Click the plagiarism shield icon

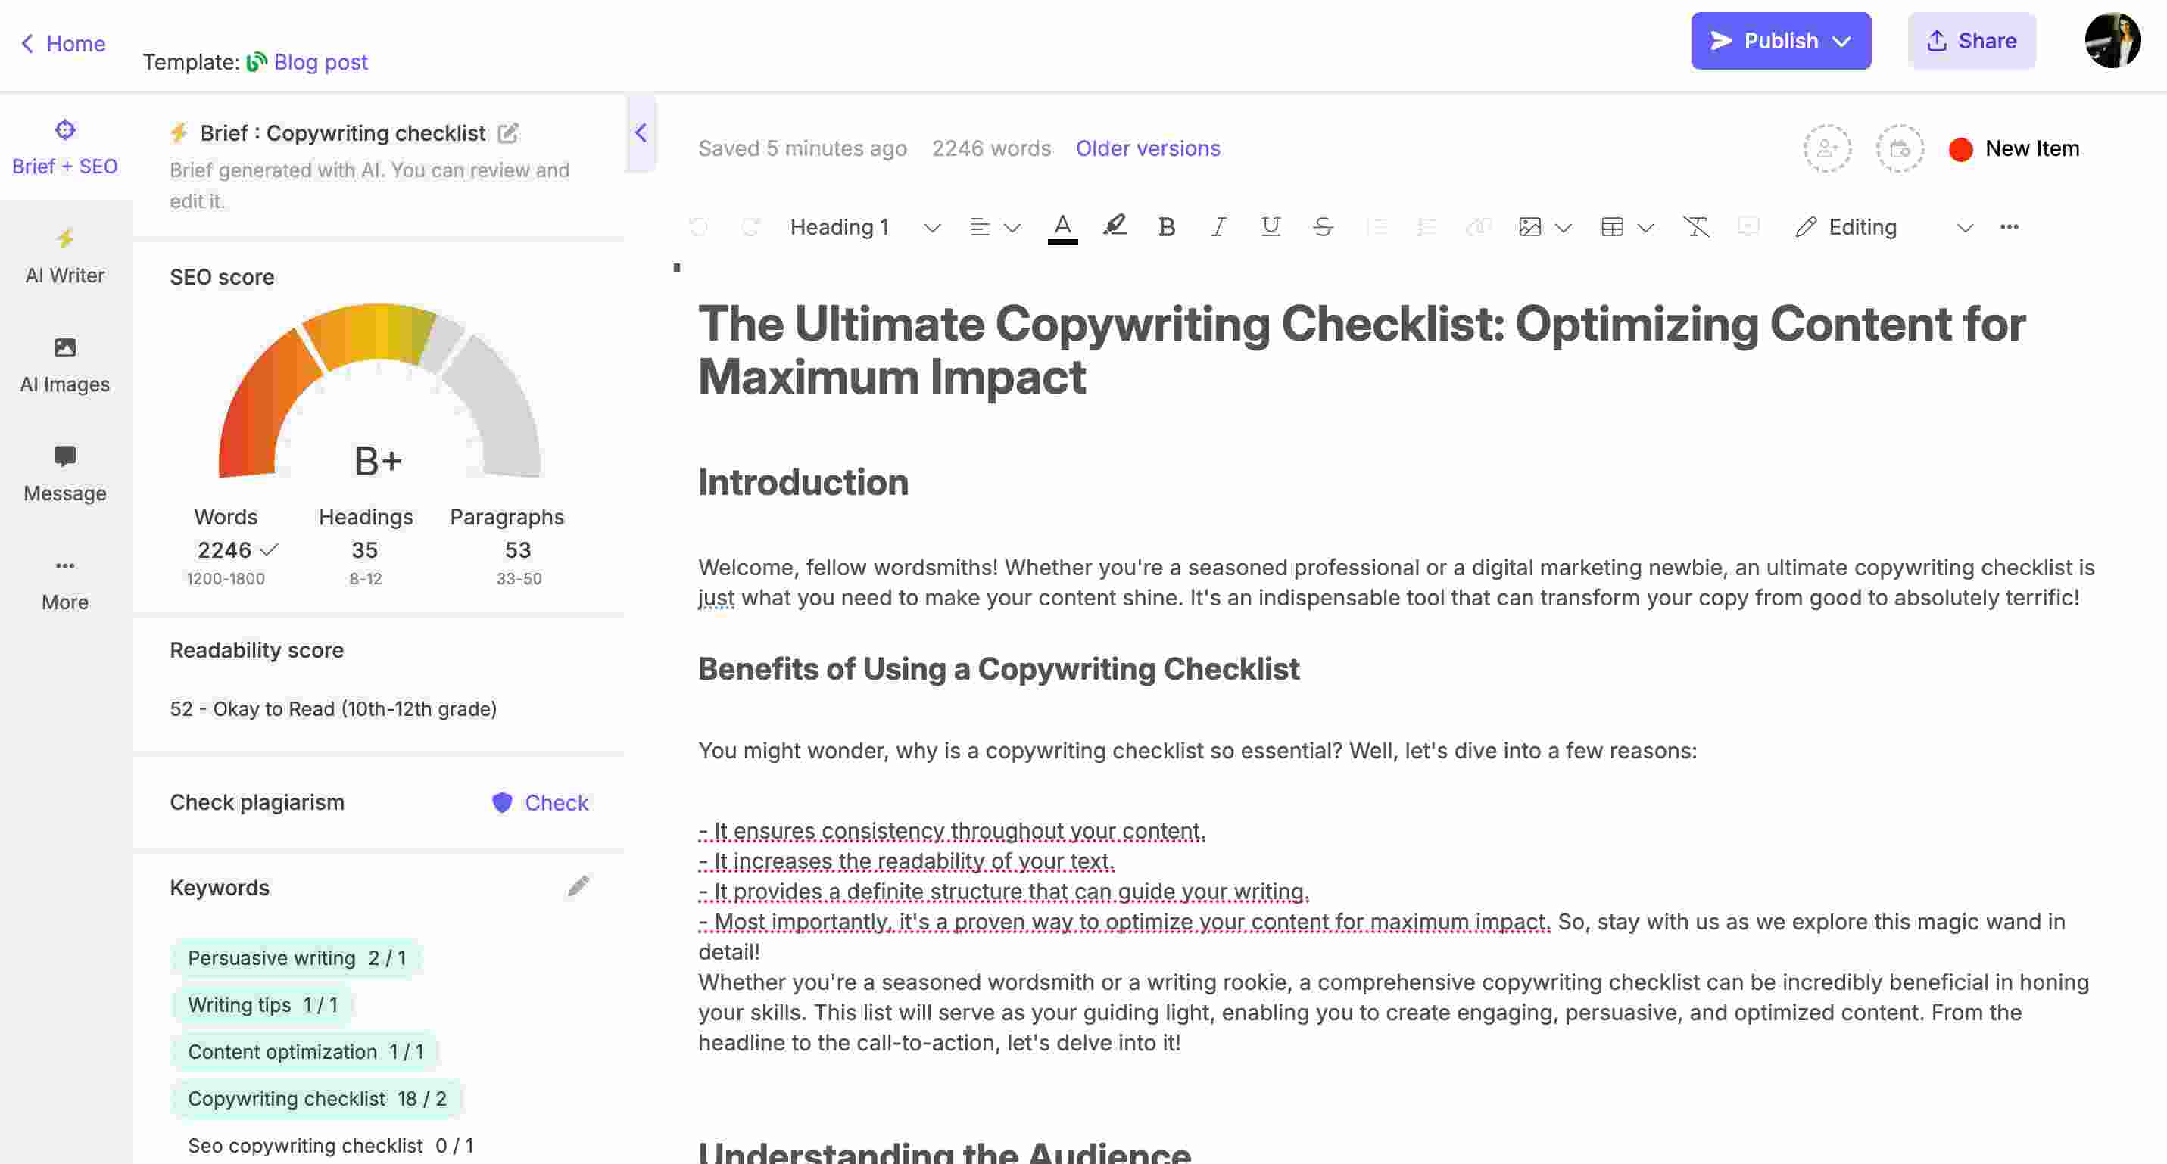(x=502, y=802)
